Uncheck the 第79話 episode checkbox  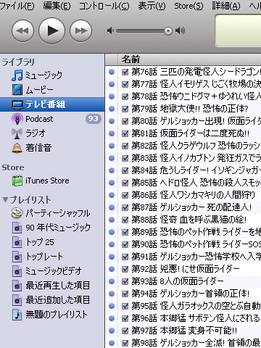[x=125, y=109]
